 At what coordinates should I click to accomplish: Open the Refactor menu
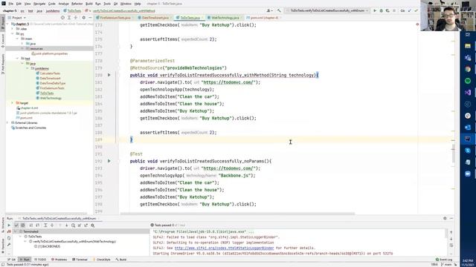point(77,4)
